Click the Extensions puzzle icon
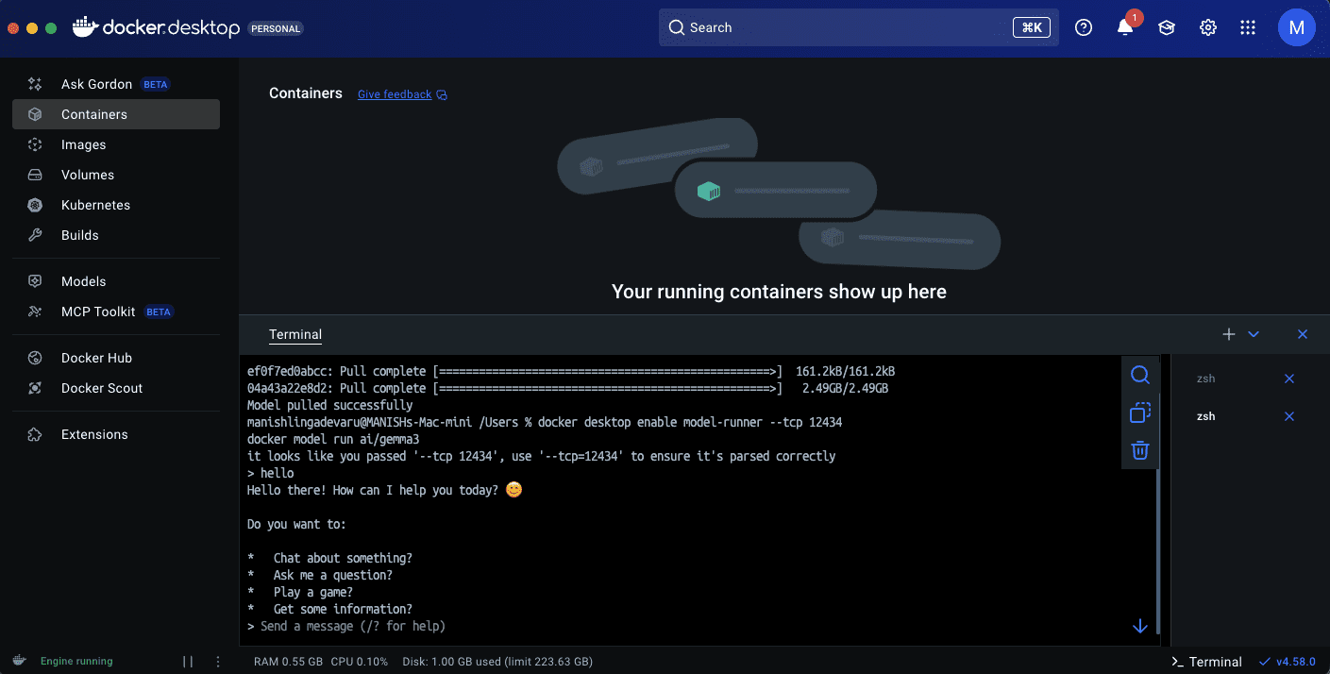The image size is (1330, 674). click(x=35, y=434)
